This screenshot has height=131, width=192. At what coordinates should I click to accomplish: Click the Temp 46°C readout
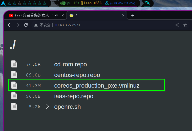[x=93, y=3]
